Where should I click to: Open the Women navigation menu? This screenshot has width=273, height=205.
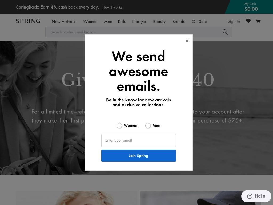pyautogui.click(x=90, y=22)
